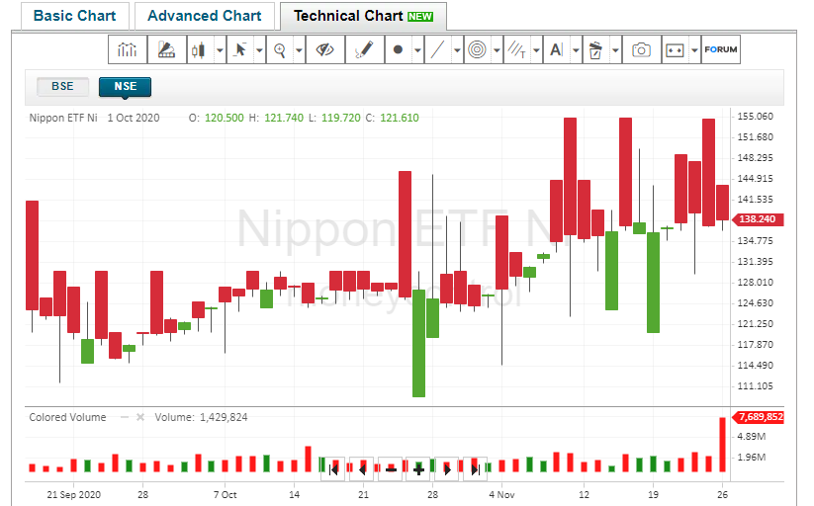This screenshot has width=814, height=506.
Task: Switch to the Advanced Chart tab
Action: point(205,16)
